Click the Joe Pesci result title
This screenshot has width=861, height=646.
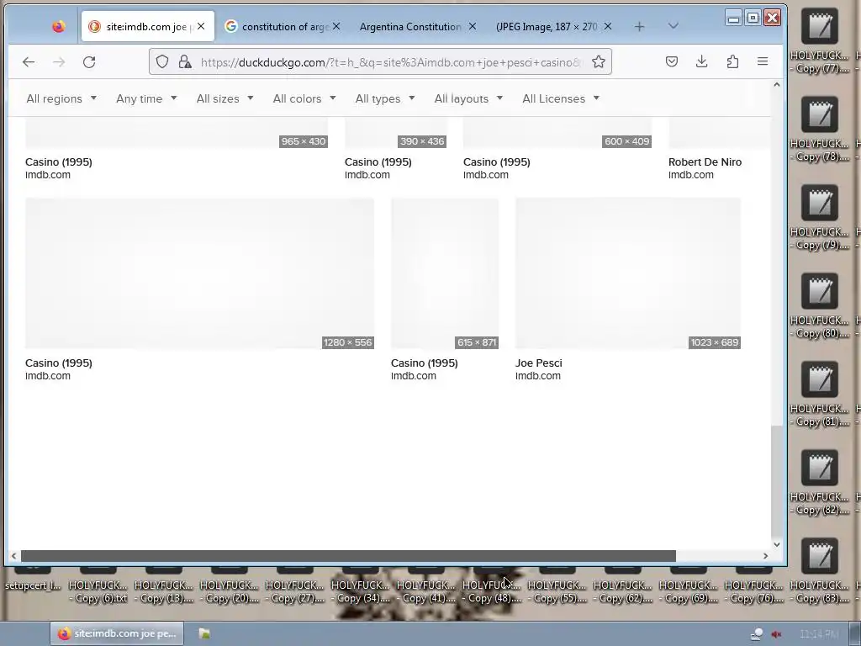(538, 363)
